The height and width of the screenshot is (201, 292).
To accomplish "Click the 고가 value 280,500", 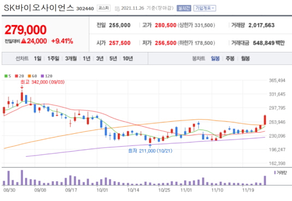I will point(166,25).
